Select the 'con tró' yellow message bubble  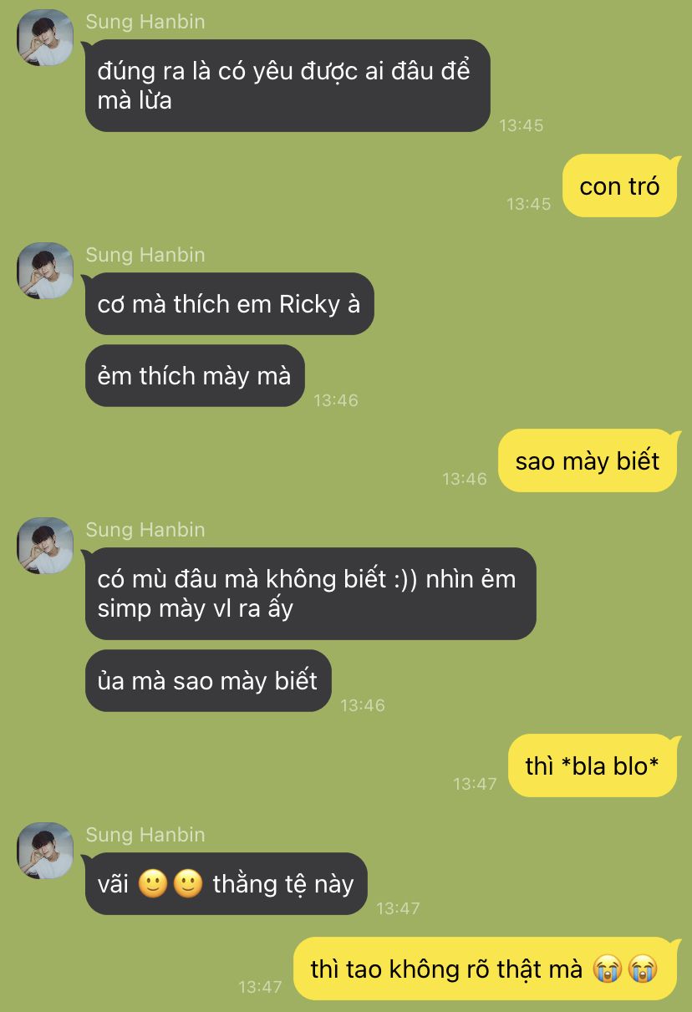coord(619,186)
